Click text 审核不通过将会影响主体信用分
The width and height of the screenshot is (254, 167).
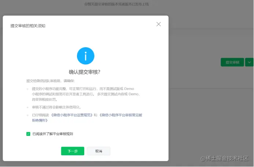56,107
